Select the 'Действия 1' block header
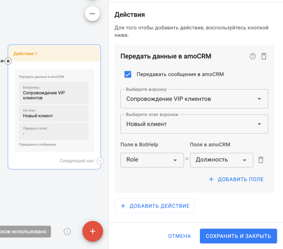The height and width of the screenshot is (249, 283). 54,53
